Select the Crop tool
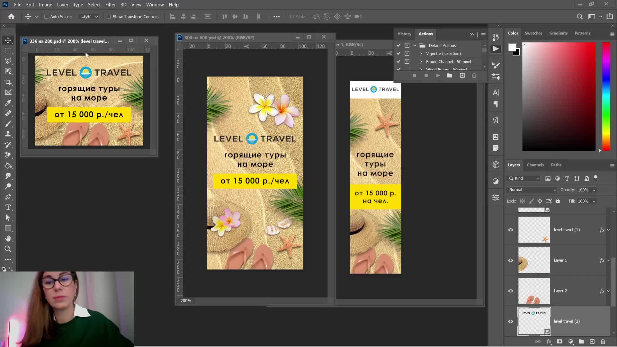Image resolution: width=617 pixels, height=347 pixels. pos(8,82)
